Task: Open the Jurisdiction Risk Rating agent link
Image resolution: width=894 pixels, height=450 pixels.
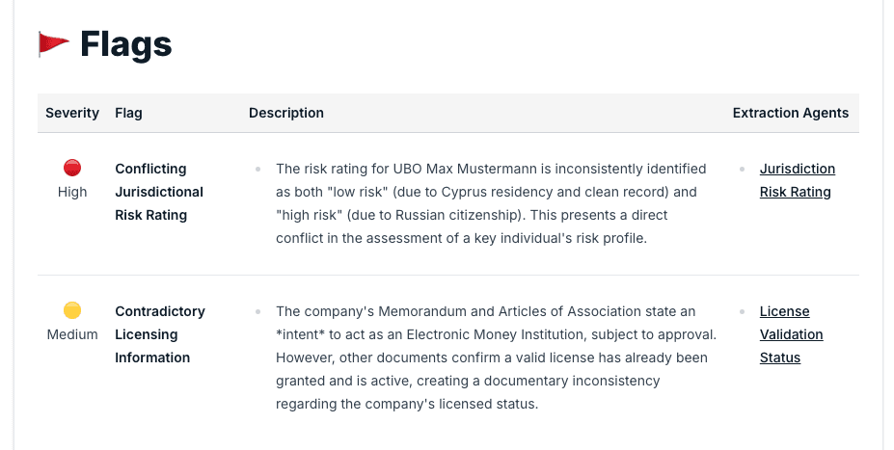Action: tap(797, 180)
